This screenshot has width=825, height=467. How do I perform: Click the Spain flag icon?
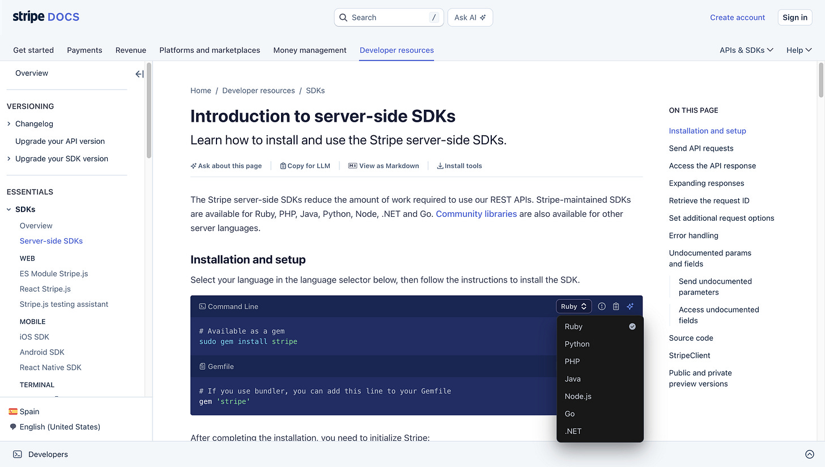(13, 412)
